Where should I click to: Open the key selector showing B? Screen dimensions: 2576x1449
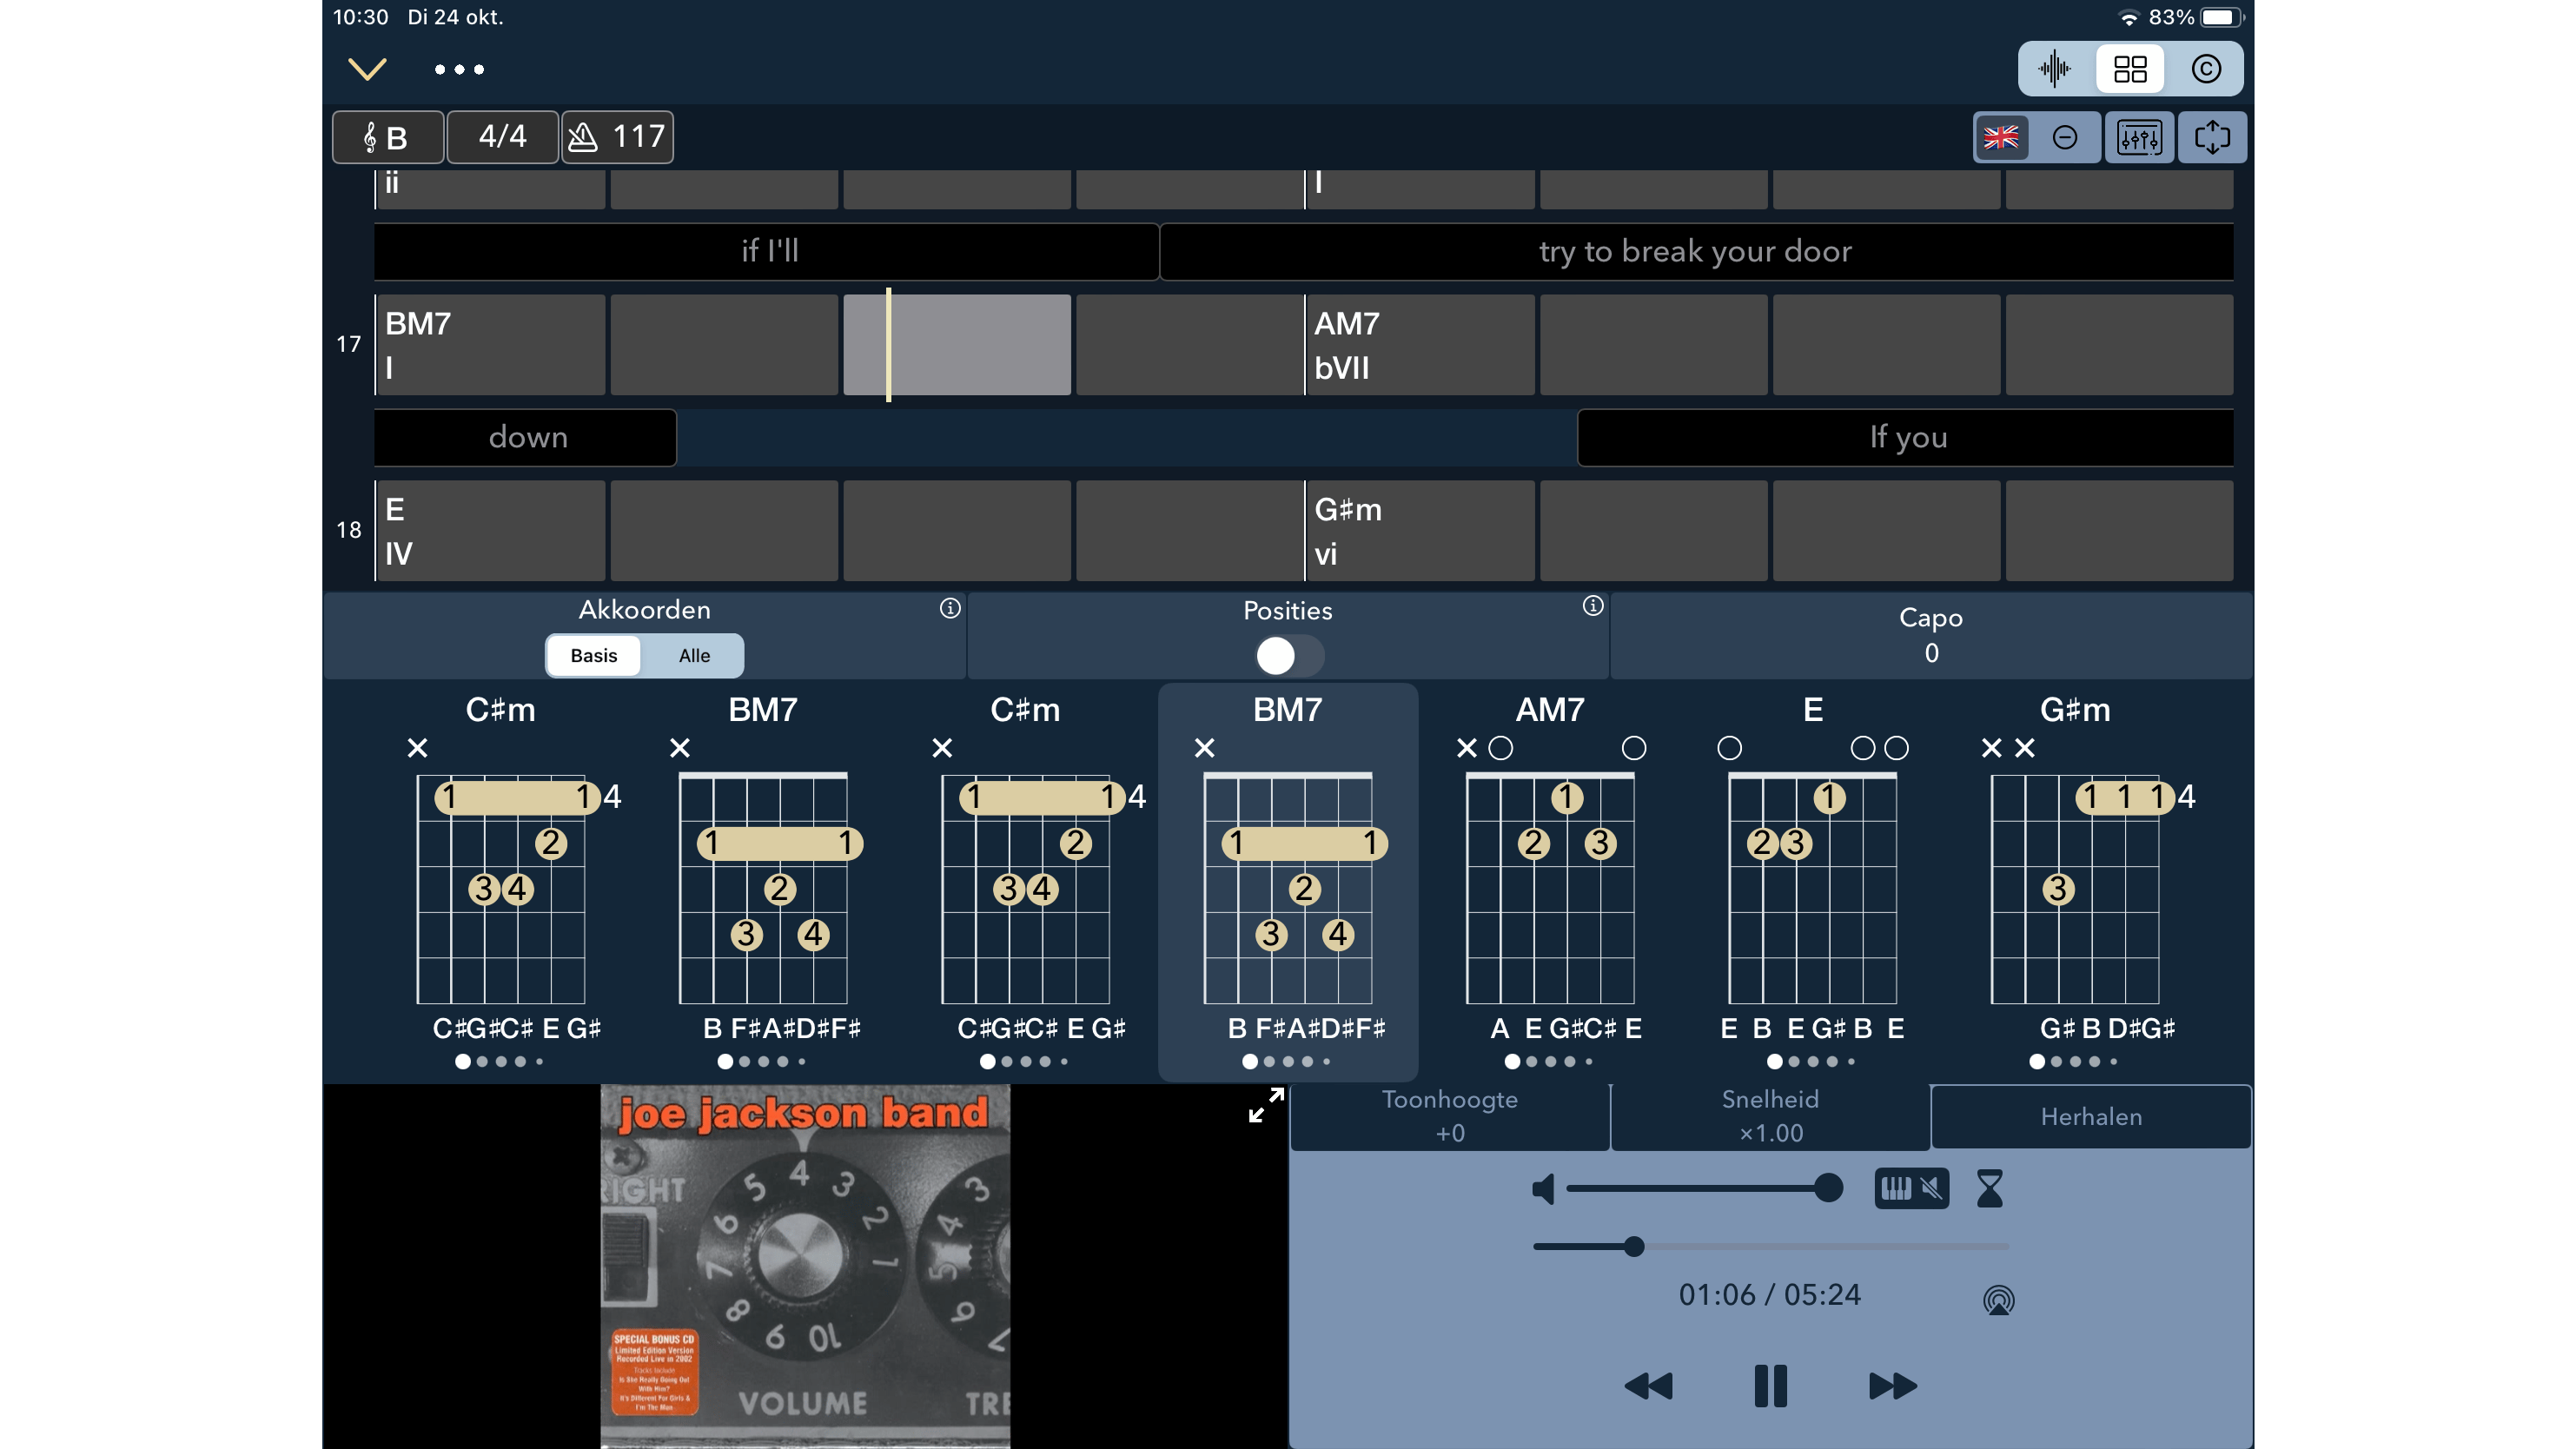(387, 137)
